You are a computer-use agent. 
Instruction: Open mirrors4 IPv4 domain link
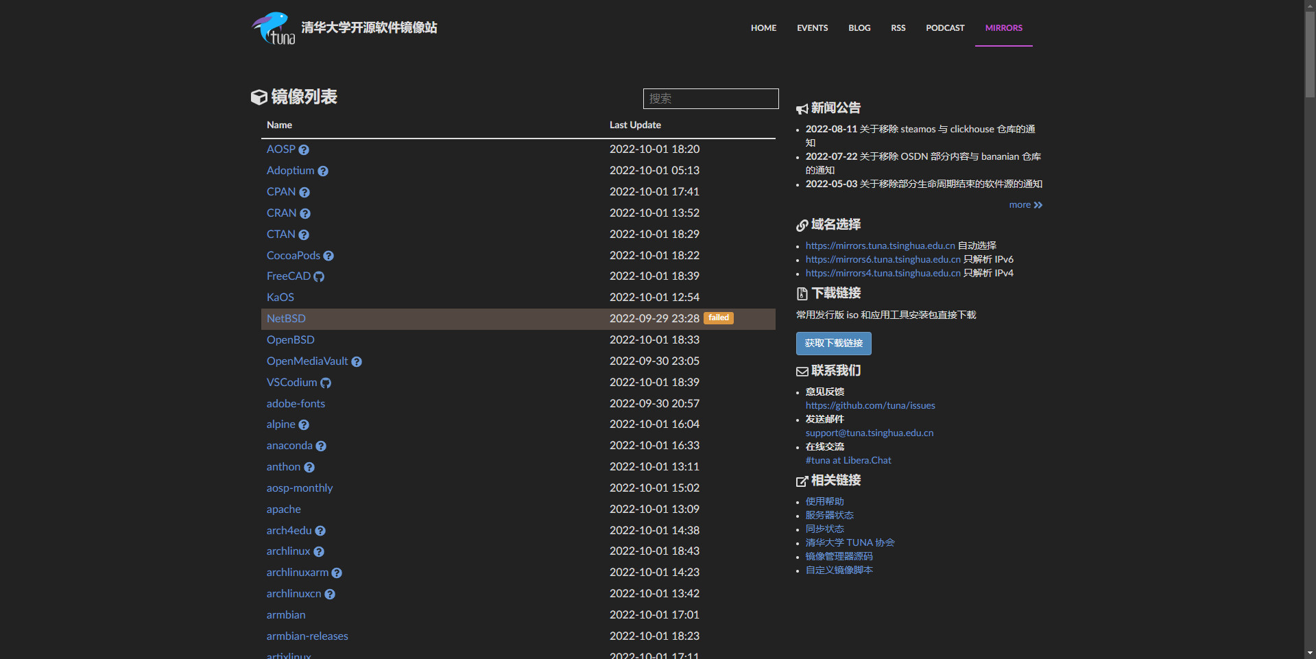pyautogui.click(x=883, y=273)
